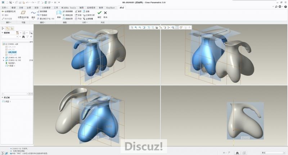
Task: Click help question mark icon at top right
Action: pos(285,7)
